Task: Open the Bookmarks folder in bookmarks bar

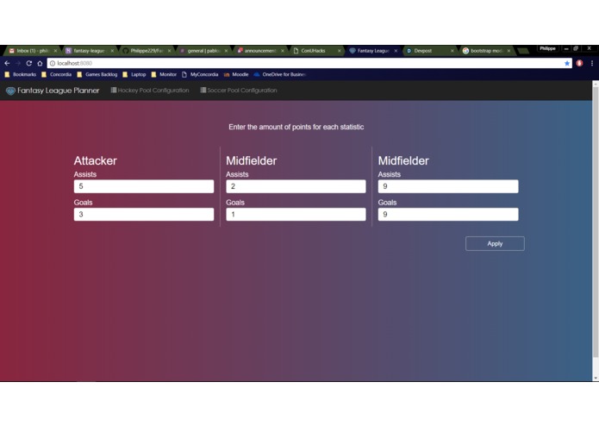Action: point(20,74)
